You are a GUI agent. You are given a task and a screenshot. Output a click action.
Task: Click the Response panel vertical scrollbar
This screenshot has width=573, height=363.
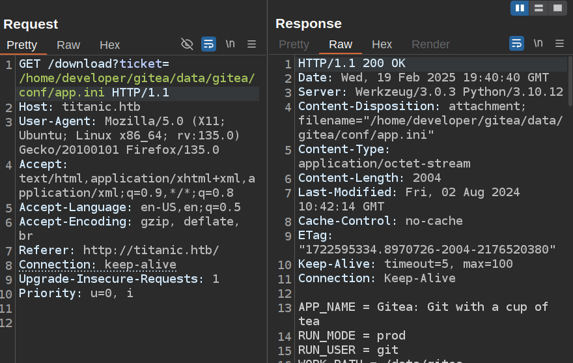click(x=570, y=85)
